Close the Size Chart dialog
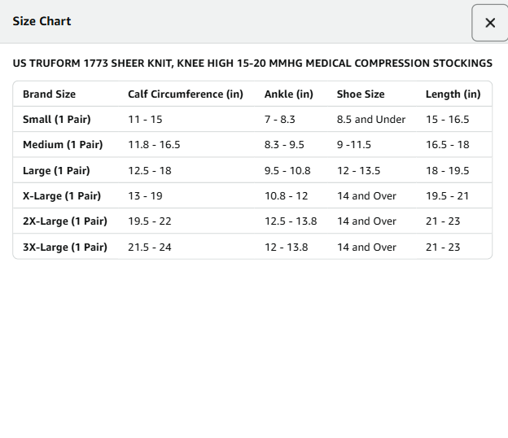 490,23
